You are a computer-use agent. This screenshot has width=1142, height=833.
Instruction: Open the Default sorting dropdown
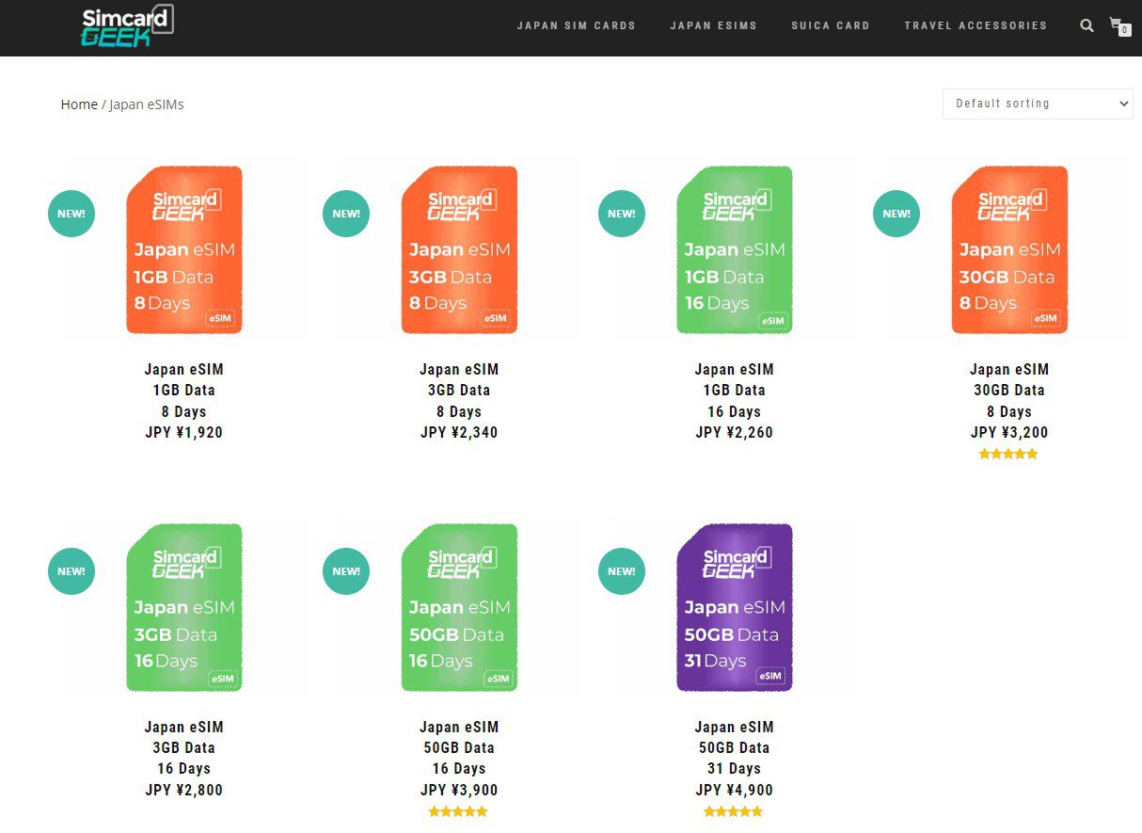(1038, 104)
